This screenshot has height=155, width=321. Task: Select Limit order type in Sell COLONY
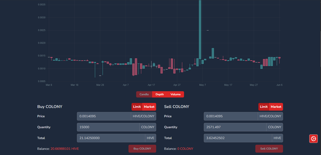264,107
